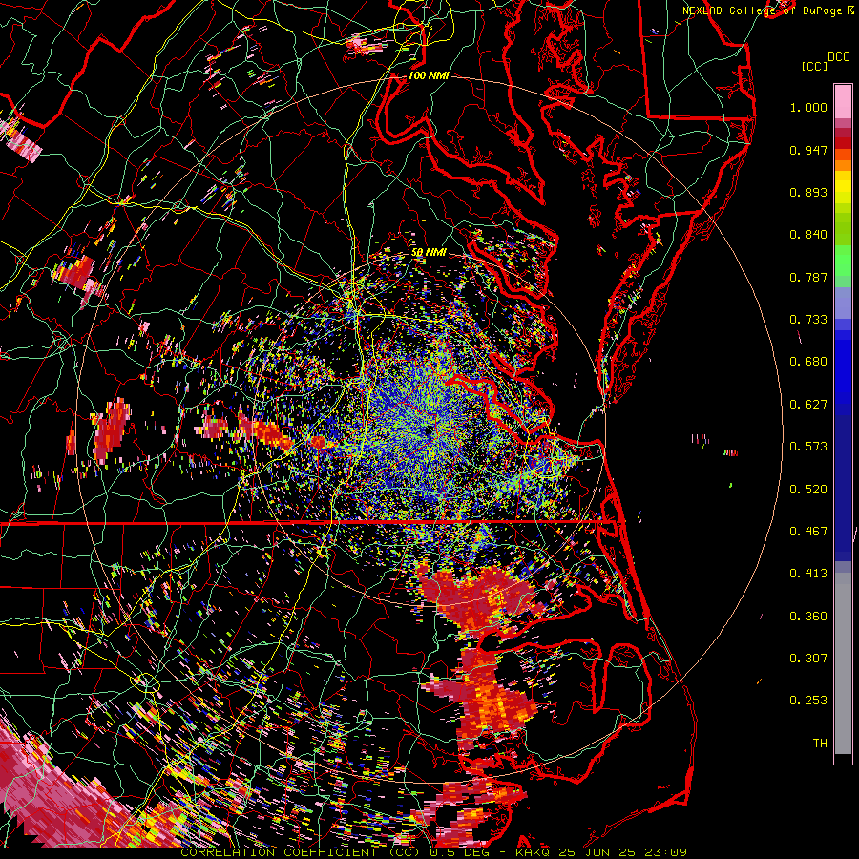859x859 pixels.
Task: Click the DCC label above the color scale
Action: point(838,57)
